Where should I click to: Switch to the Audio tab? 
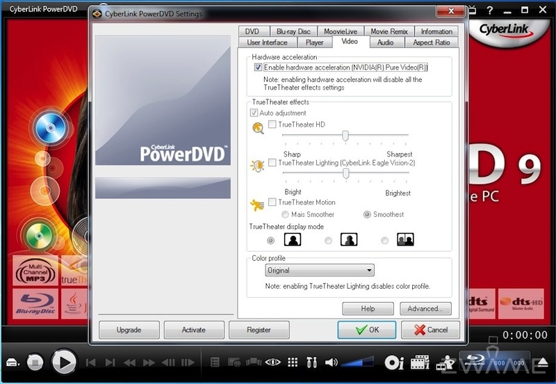click(386, 42)
